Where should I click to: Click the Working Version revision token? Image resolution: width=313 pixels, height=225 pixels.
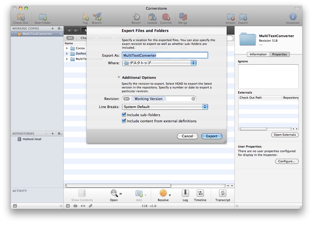click(148, 99)
